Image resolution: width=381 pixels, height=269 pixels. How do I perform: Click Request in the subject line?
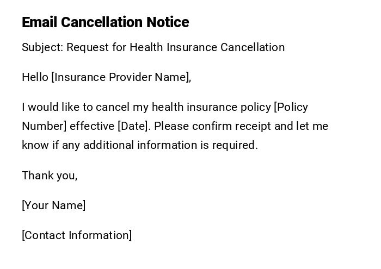[x=88, y=47]
